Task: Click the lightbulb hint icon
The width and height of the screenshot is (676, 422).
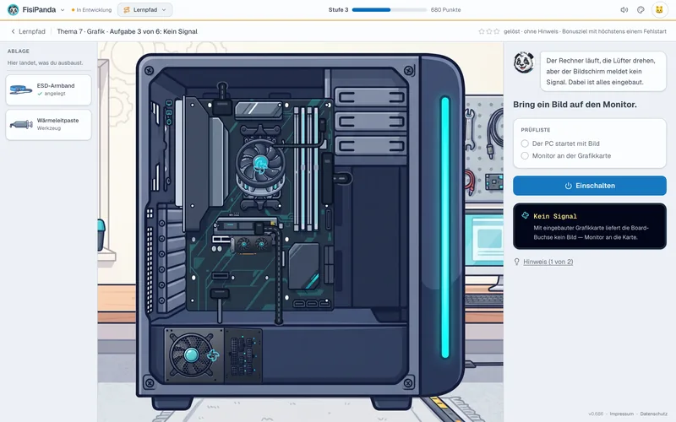Action: tap(516, 262)
